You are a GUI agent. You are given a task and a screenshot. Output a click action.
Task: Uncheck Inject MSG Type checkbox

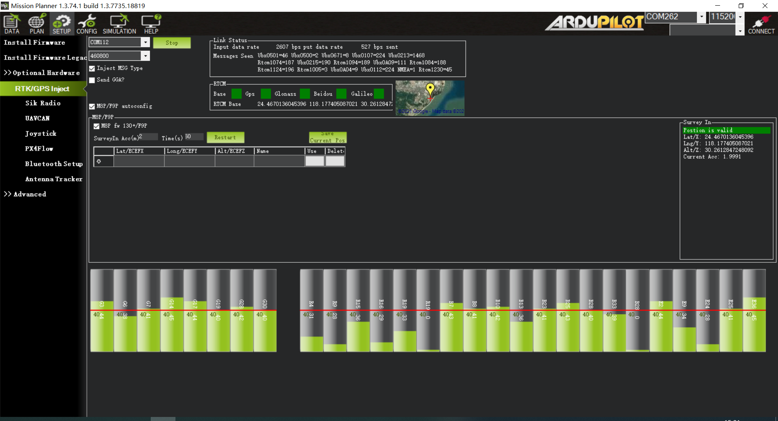tap(92, 69)
